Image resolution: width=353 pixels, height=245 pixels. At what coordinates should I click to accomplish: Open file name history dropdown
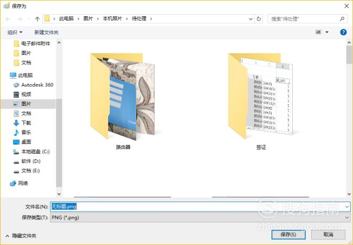pos(346,206)
